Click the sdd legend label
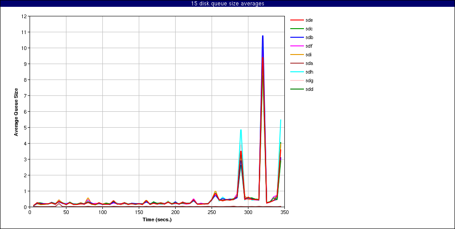Screen dimensions: 455x229 (x=309, y=89)
